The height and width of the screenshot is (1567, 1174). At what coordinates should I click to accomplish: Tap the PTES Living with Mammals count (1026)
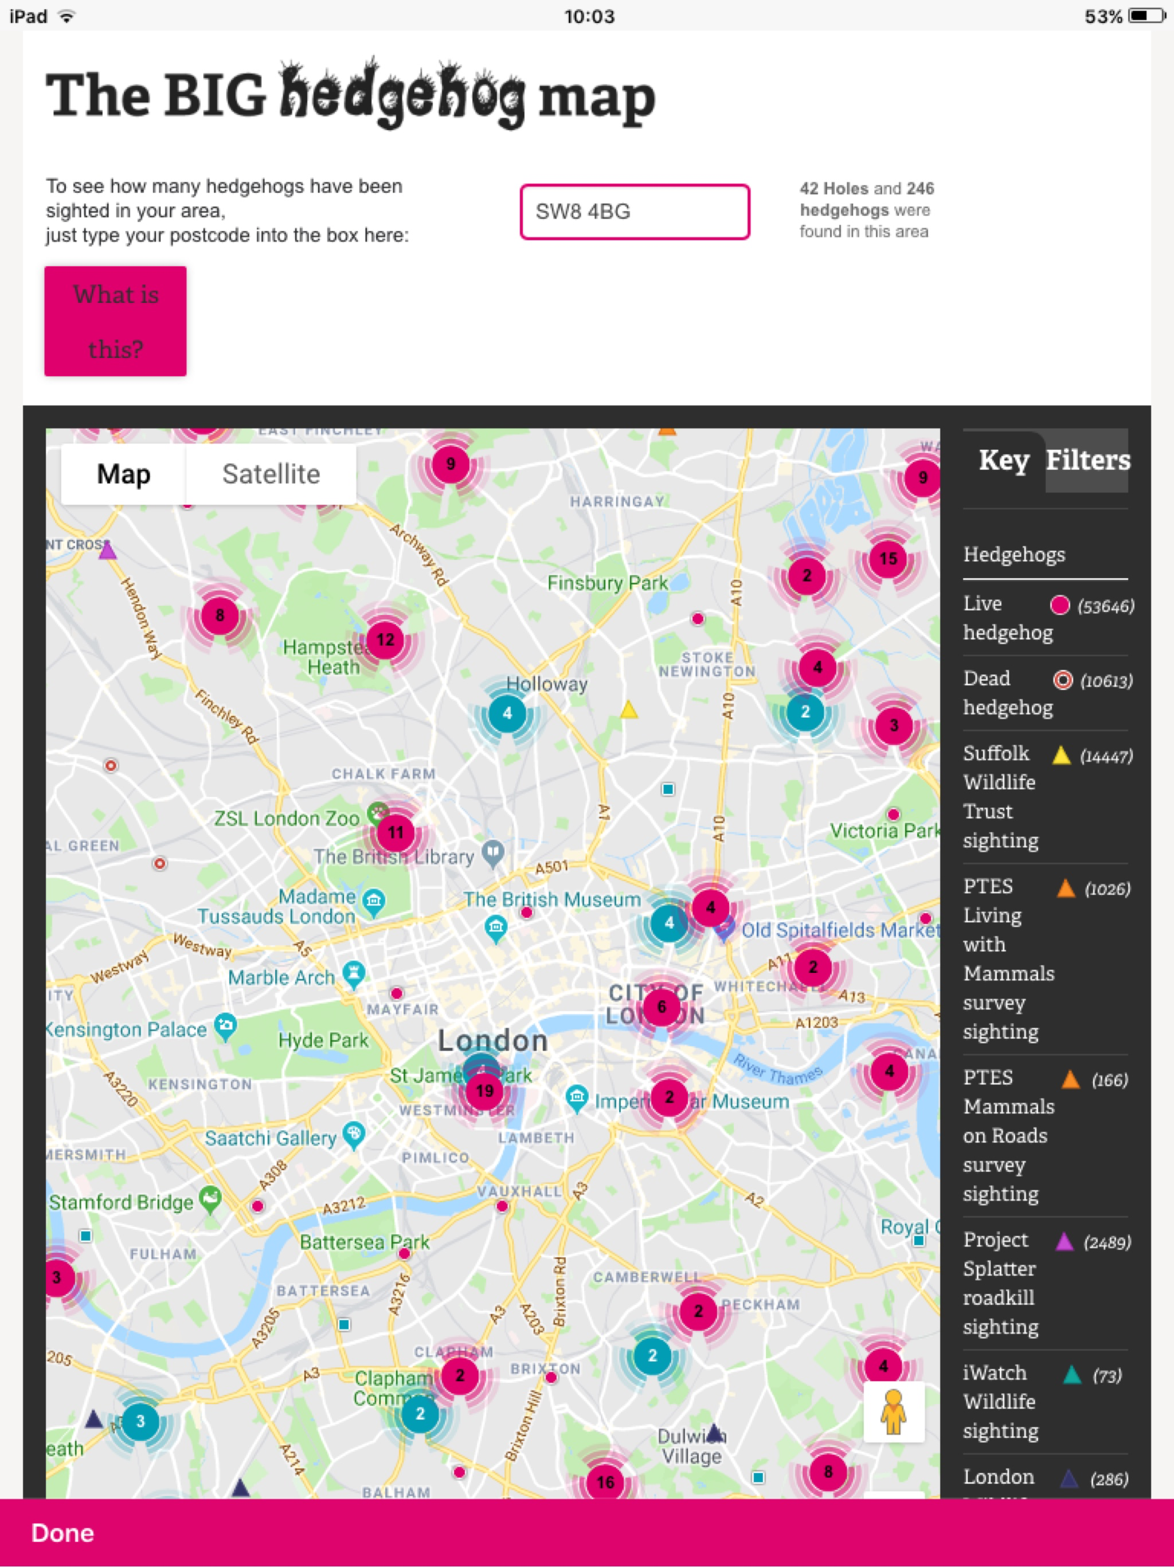tap(1108, 889)
